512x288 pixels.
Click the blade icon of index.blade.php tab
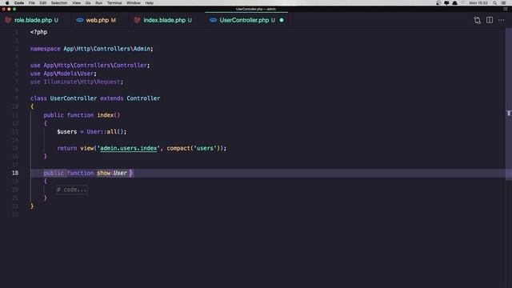tap(137, 20)
